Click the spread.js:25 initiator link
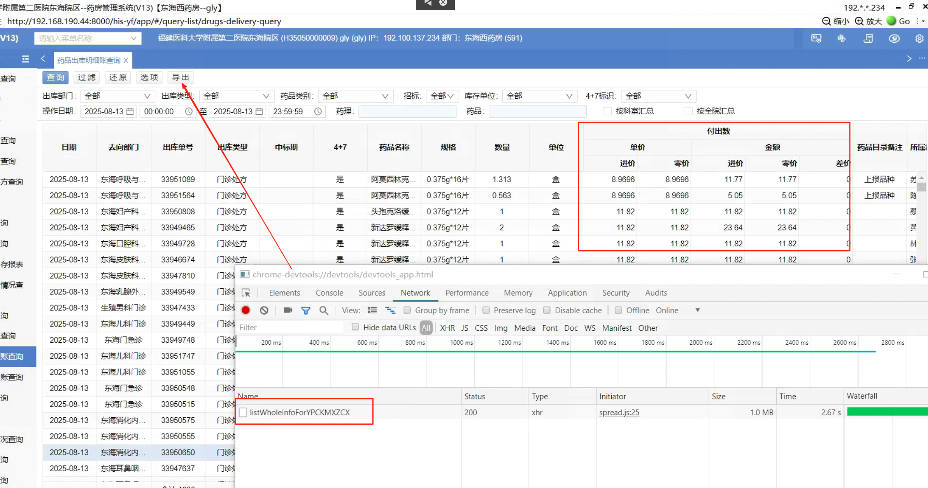The height and width of the screenshot is (488, 928). point(619,412)
